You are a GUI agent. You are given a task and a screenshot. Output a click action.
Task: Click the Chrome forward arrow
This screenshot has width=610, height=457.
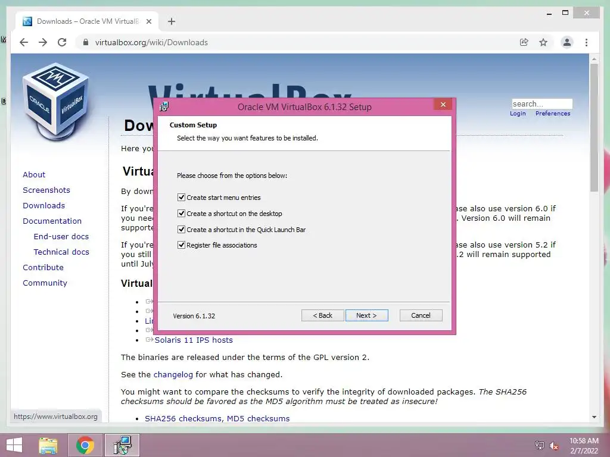(x=43, y=42)
